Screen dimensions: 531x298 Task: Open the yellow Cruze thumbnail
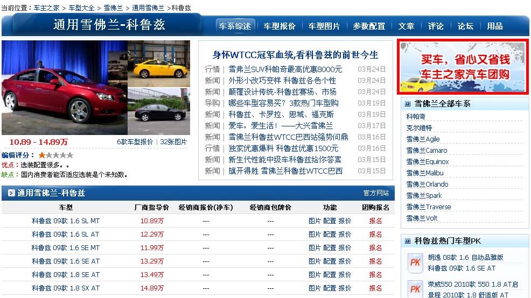[x=159, y=63]
